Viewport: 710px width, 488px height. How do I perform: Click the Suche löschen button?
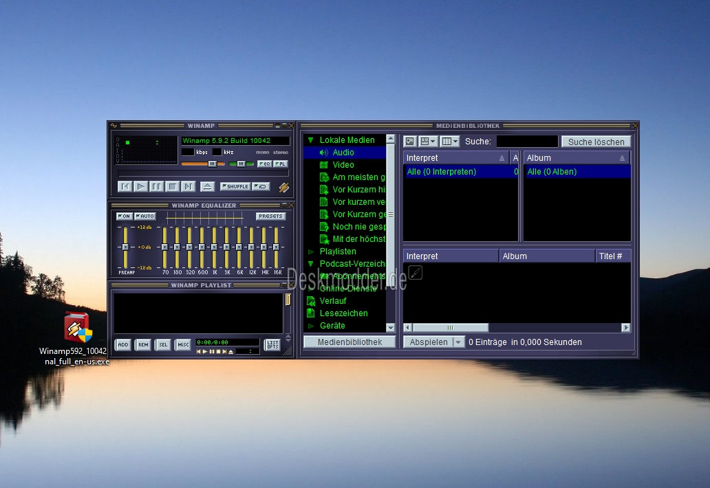(x=596, y=142)
